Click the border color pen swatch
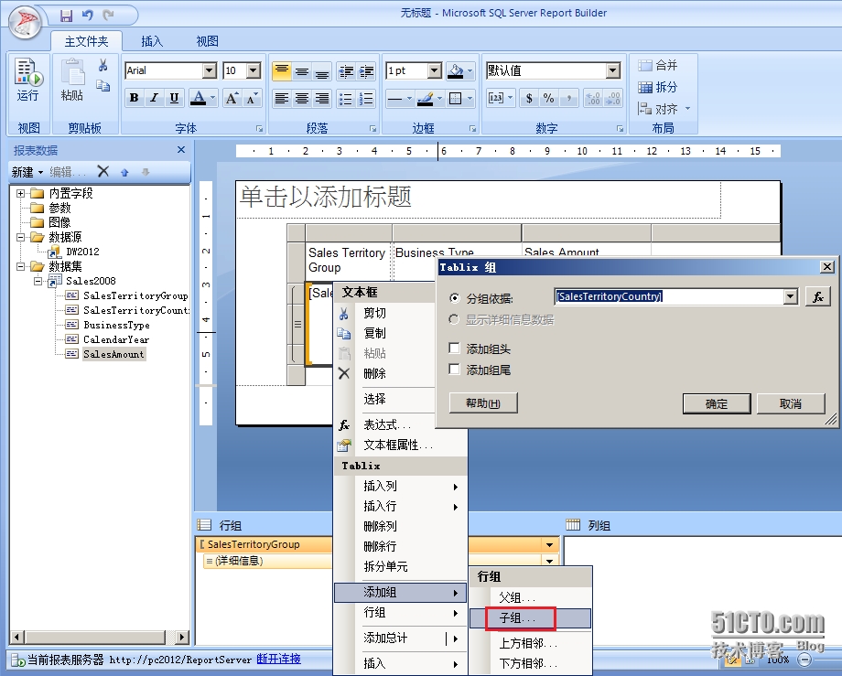The width and height of the screenshot is (842, 676). [425, 98]
